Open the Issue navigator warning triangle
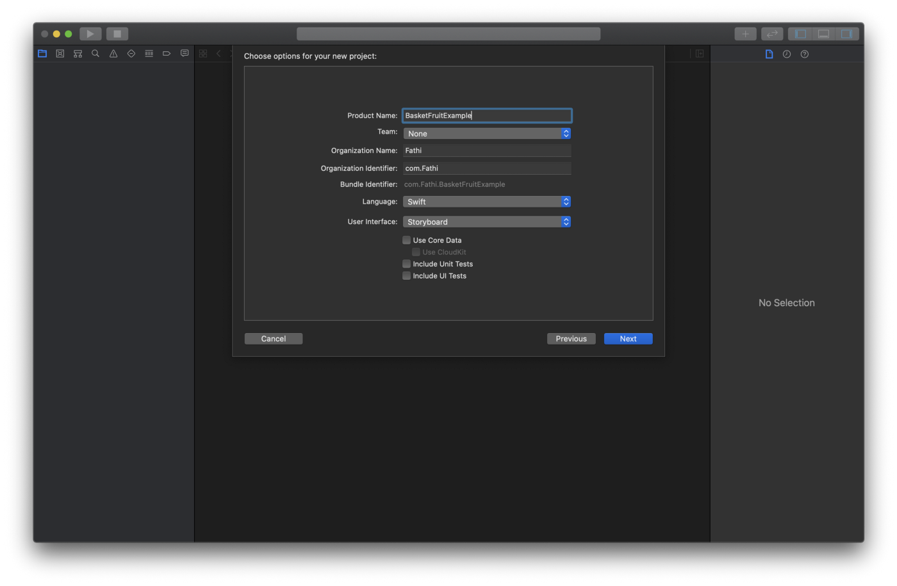897x586 pixels. click(113, 53)
